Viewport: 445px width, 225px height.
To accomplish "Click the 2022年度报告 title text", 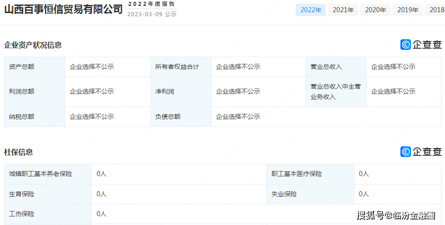I will tap(151, 4).
